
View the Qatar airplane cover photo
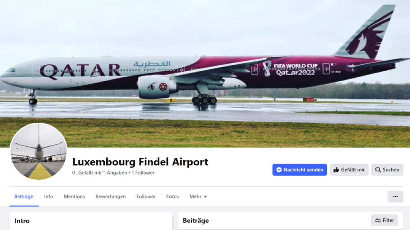click(x=205, y=73)
